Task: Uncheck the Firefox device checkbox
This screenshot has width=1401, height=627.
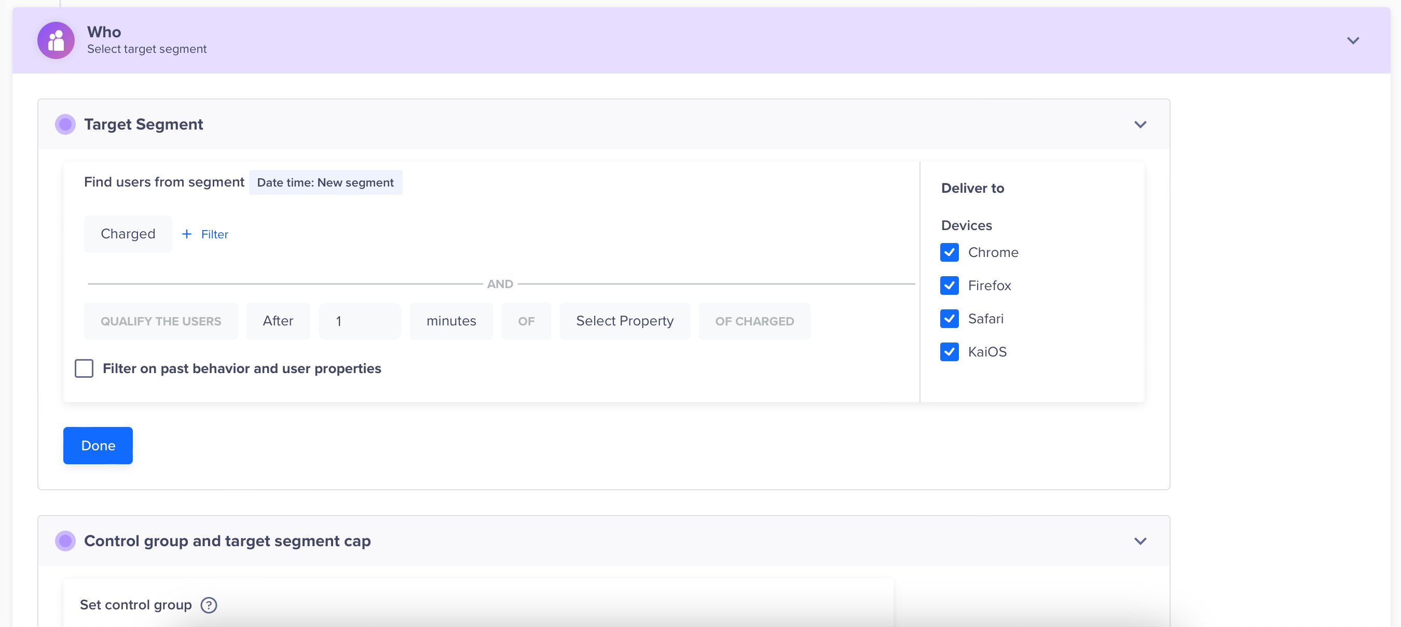Action: coord(949,286)
